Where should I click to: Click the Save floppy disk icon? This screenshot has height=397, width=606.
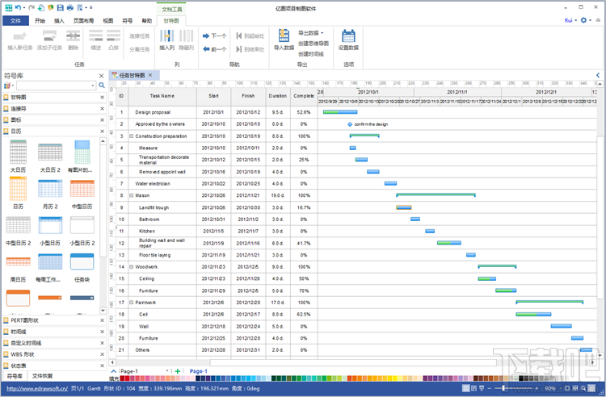(x=60, y=8)
